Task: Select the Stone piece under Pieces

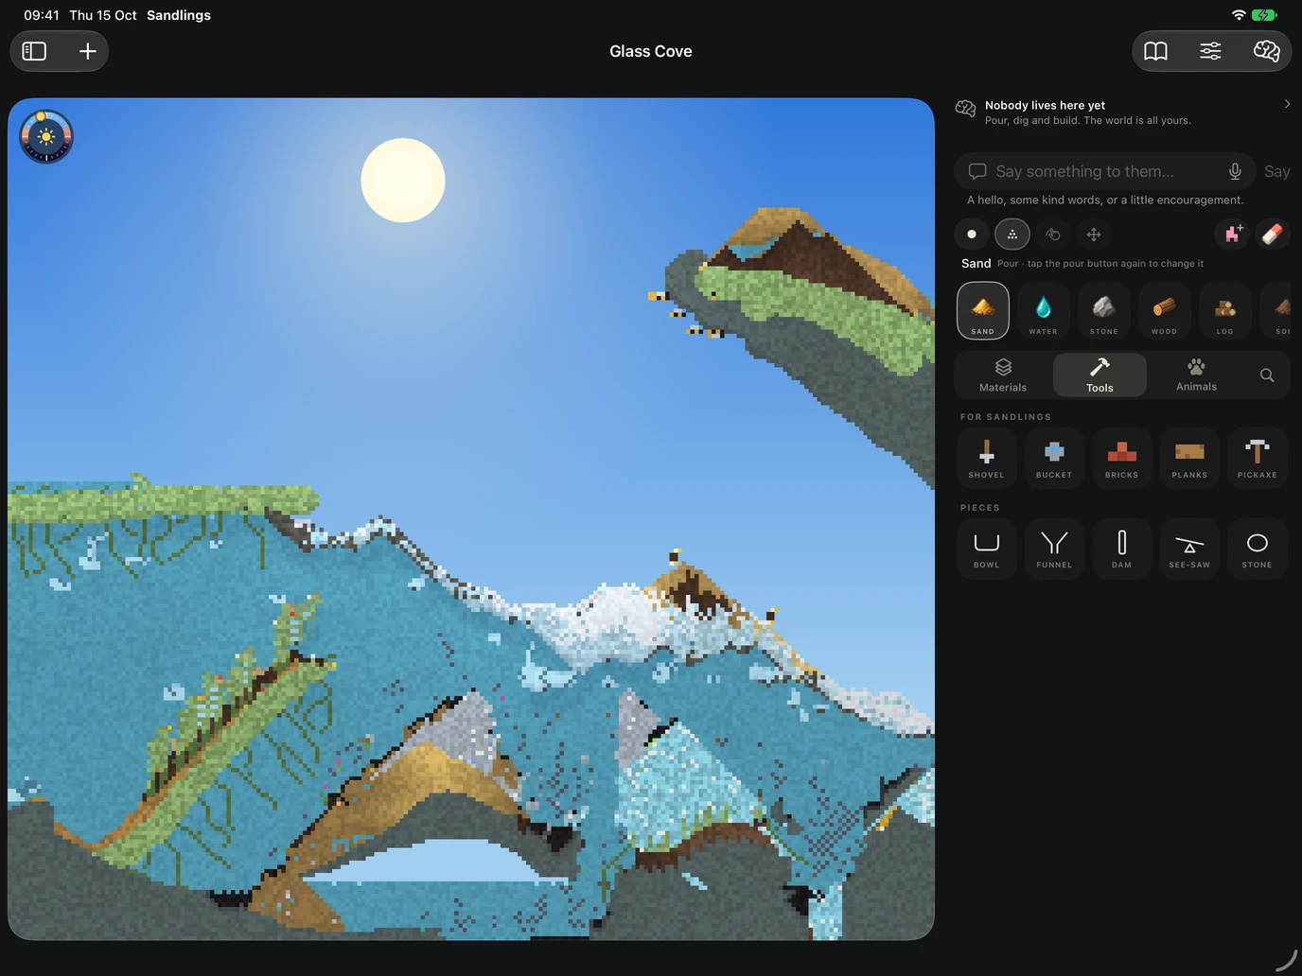Action: 1258,549
